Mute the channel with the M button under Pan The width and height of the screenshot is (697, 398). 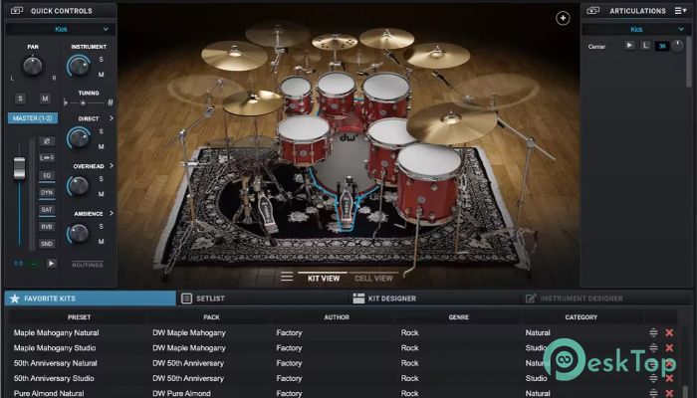pos(45,99)
